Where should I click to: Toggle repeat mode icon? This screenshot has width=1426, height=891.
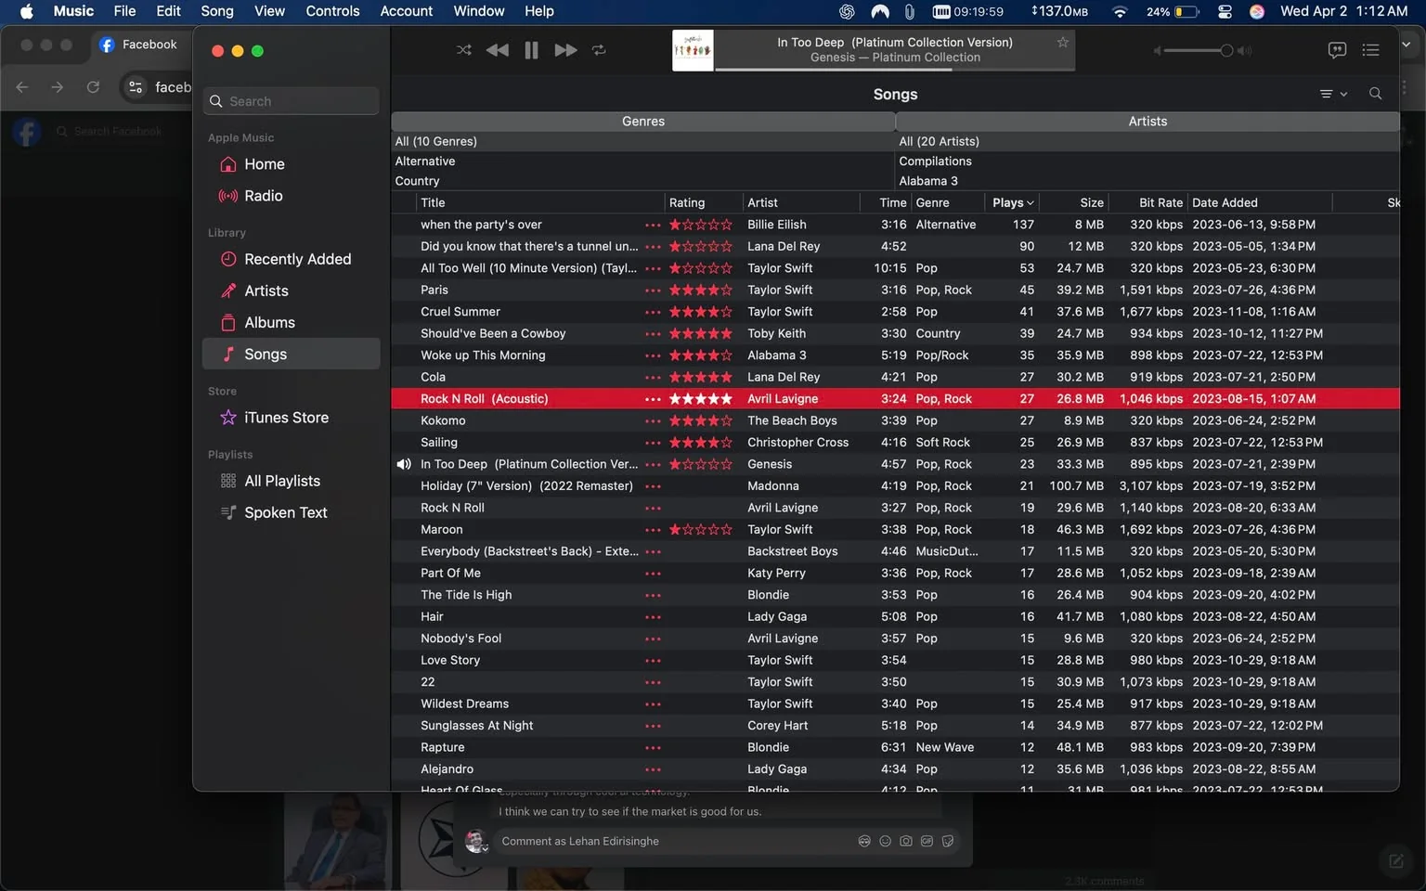pyautogui.click(x=599, y=50)
